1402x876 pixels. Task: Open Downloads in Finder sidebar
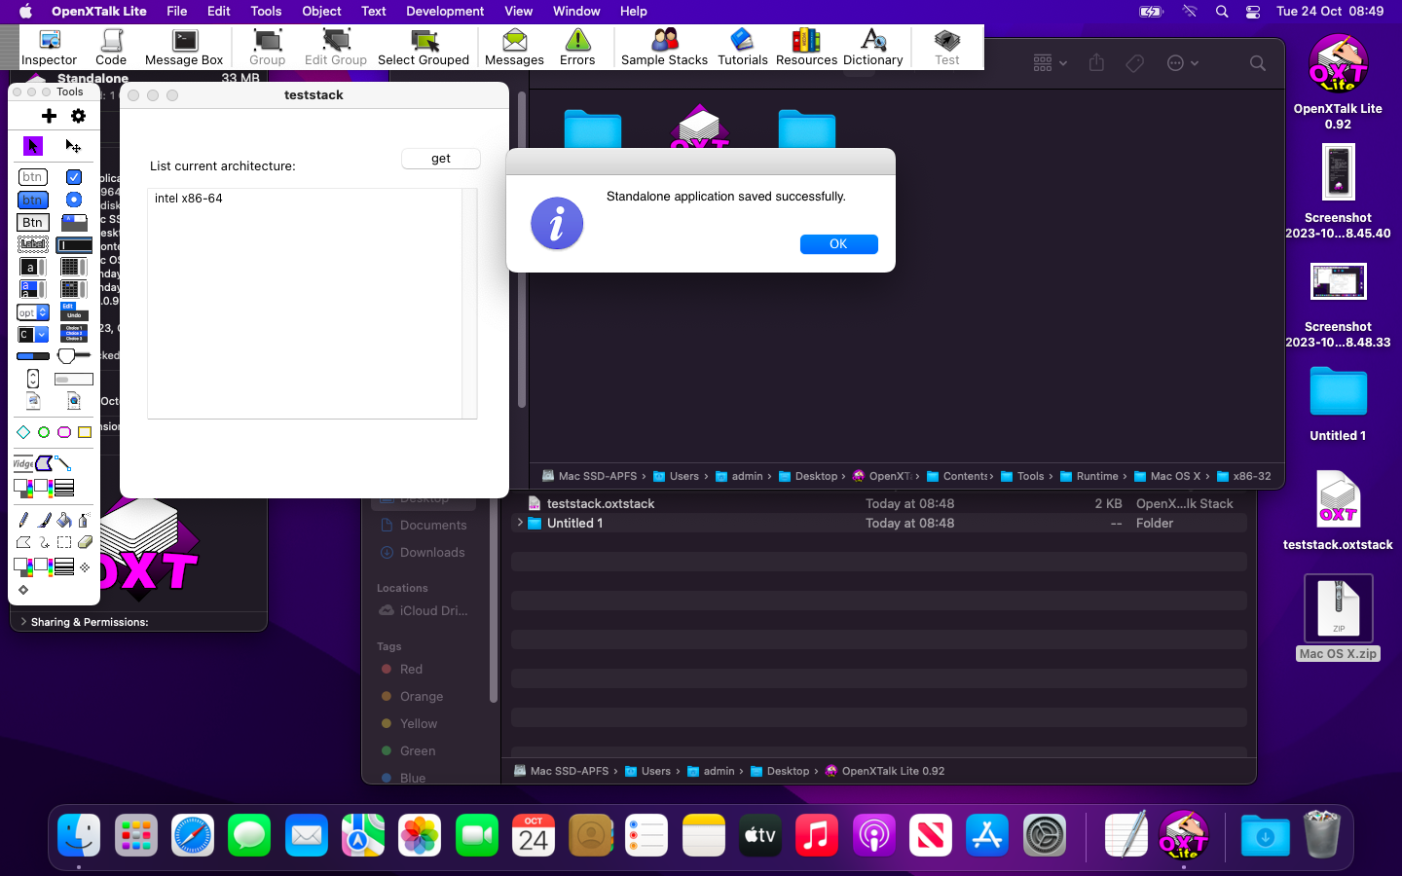(423, 553)
